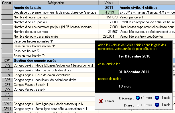Screen dimensions: 175x113
Task: Close the popup via the Fermer label
Action: tap(109, 101)
